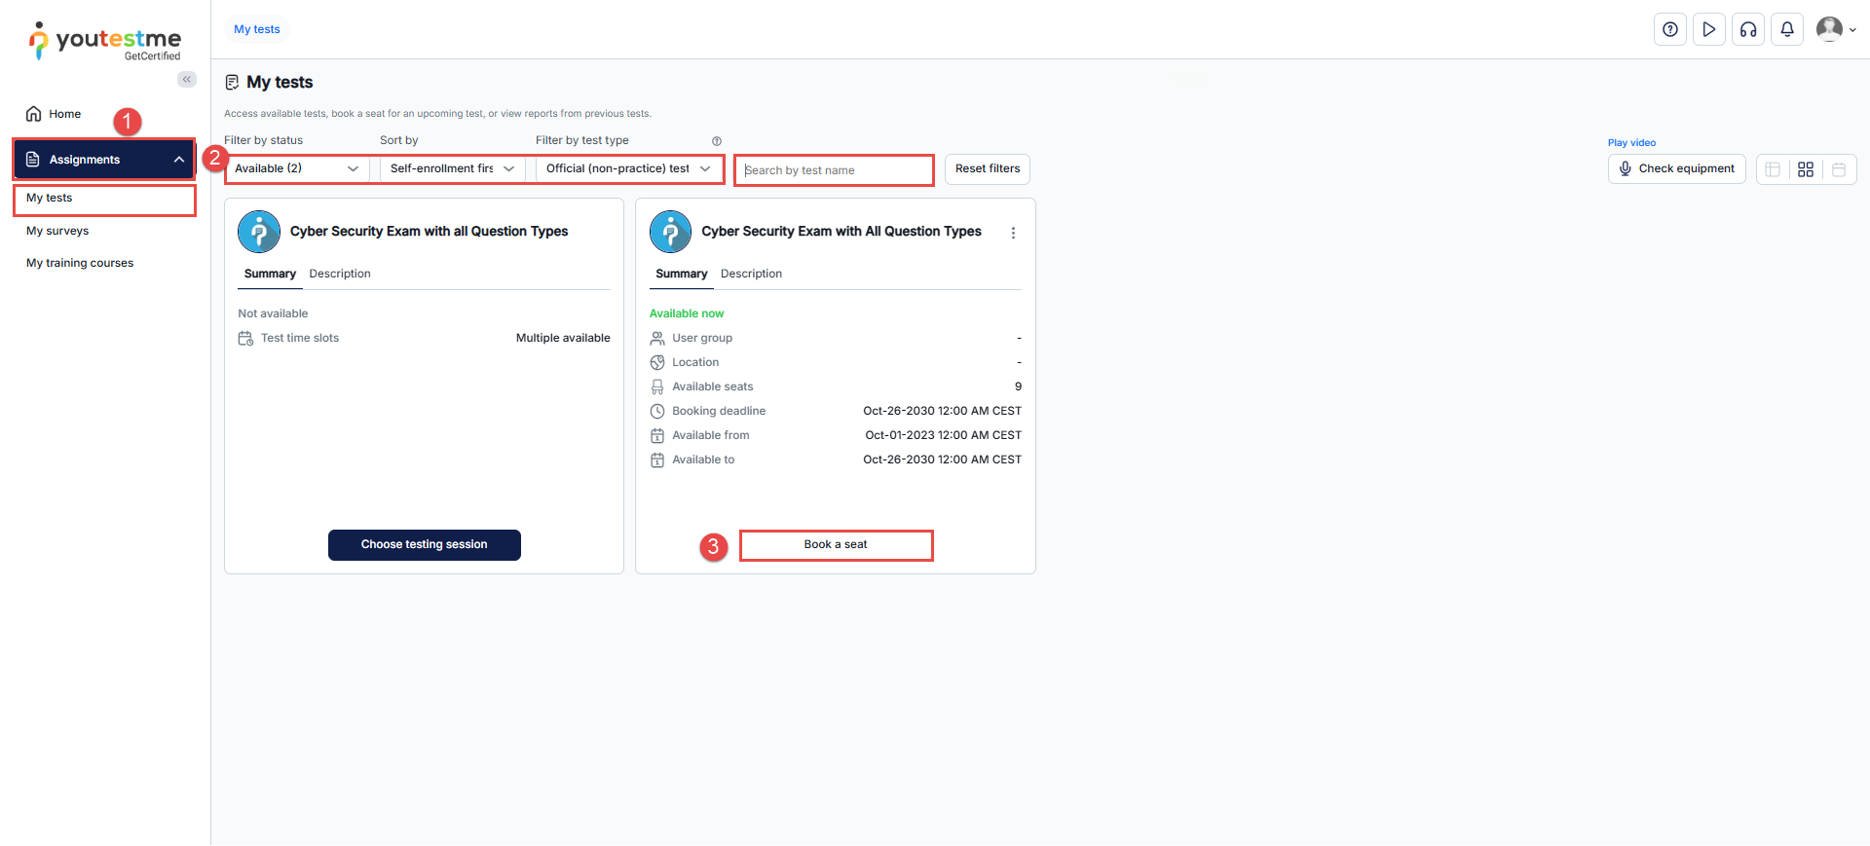
Task: Click the three-dot menu on second exam card
Action: click(x=1013, y=234)
